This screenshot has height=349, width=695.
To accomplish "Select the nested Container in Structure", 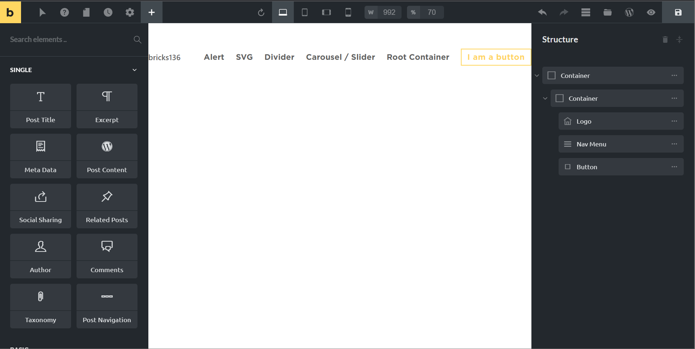I will coord(617,98).
